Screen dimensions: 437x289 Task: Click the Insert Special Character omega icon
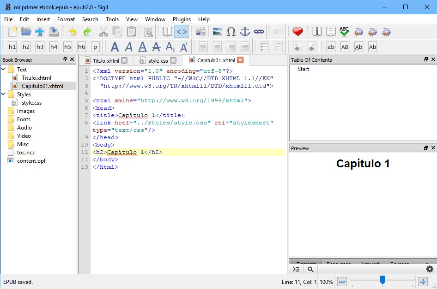tap(231, 32)
